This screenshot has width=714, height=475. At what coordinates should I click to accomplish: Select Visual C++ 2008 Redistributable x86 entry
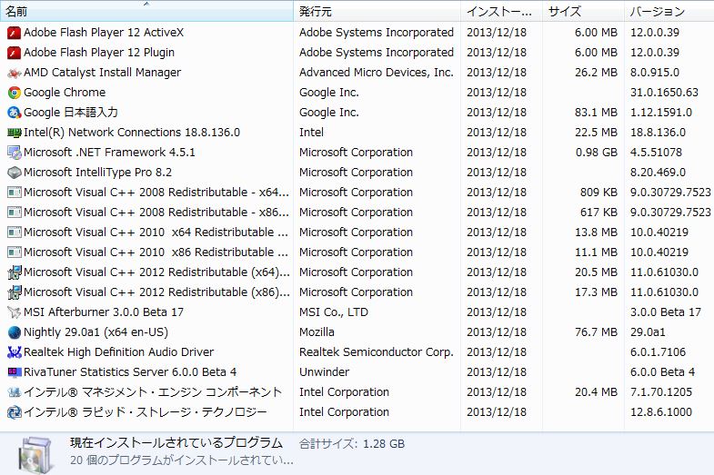[156, 213]
